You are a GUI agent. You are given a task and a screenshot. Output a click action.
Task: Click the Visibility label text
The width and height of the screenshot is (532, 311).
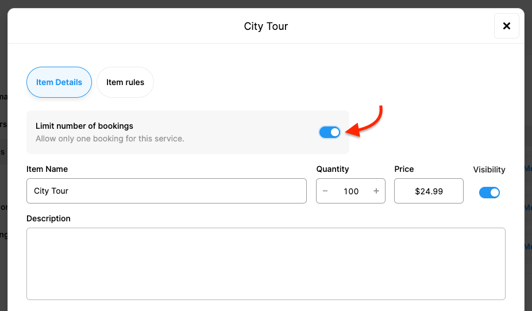489,170
